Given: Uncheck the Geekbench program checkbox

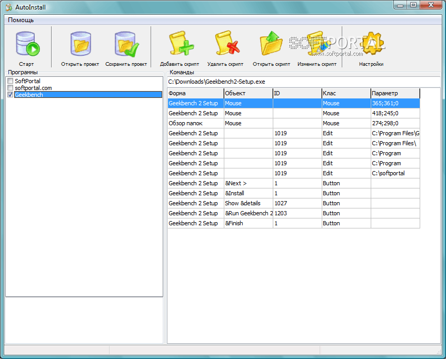Looking at the screenshot, I should tap(11, 95).
